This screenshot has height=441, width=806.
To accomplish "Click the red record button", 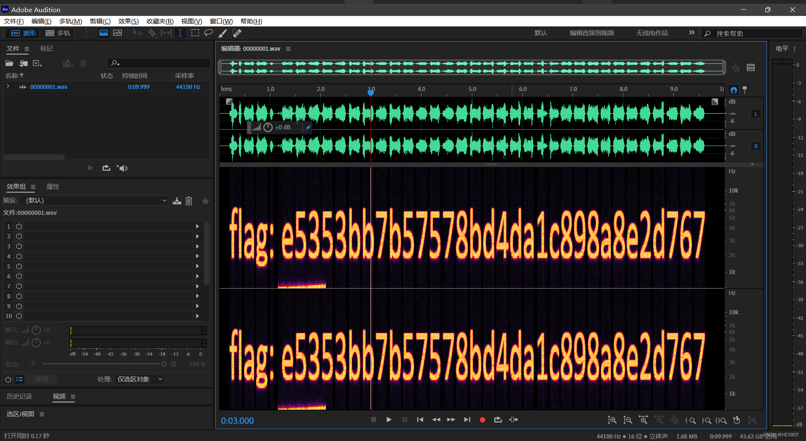I will click(x=482, y=420).
